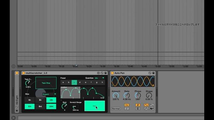
Task: Enable the 8n slice button
Action: (x=40, y=100)
